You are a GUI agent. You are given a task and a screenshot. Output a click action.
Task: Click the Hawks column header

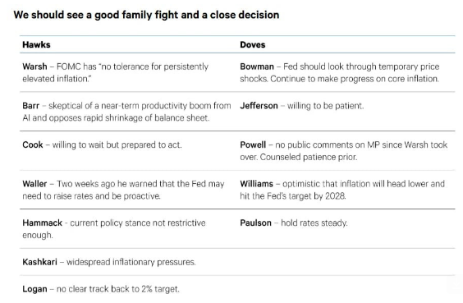tap(36, 44)
